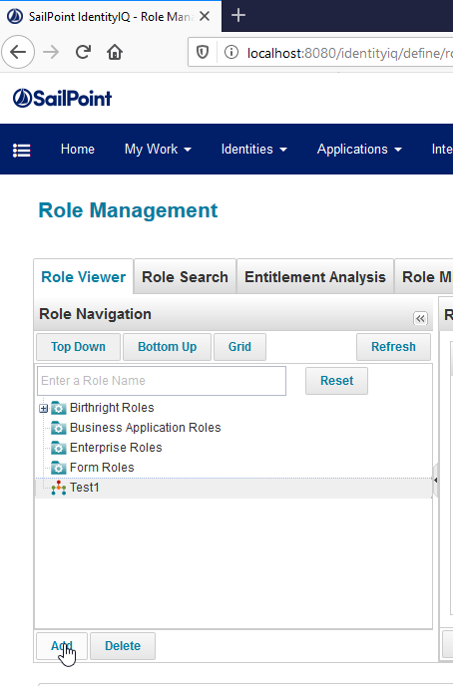Switch to the Role Viewer tab
Image resolution: width=453 pixels, height=686 pixels.
coord(83,277)
